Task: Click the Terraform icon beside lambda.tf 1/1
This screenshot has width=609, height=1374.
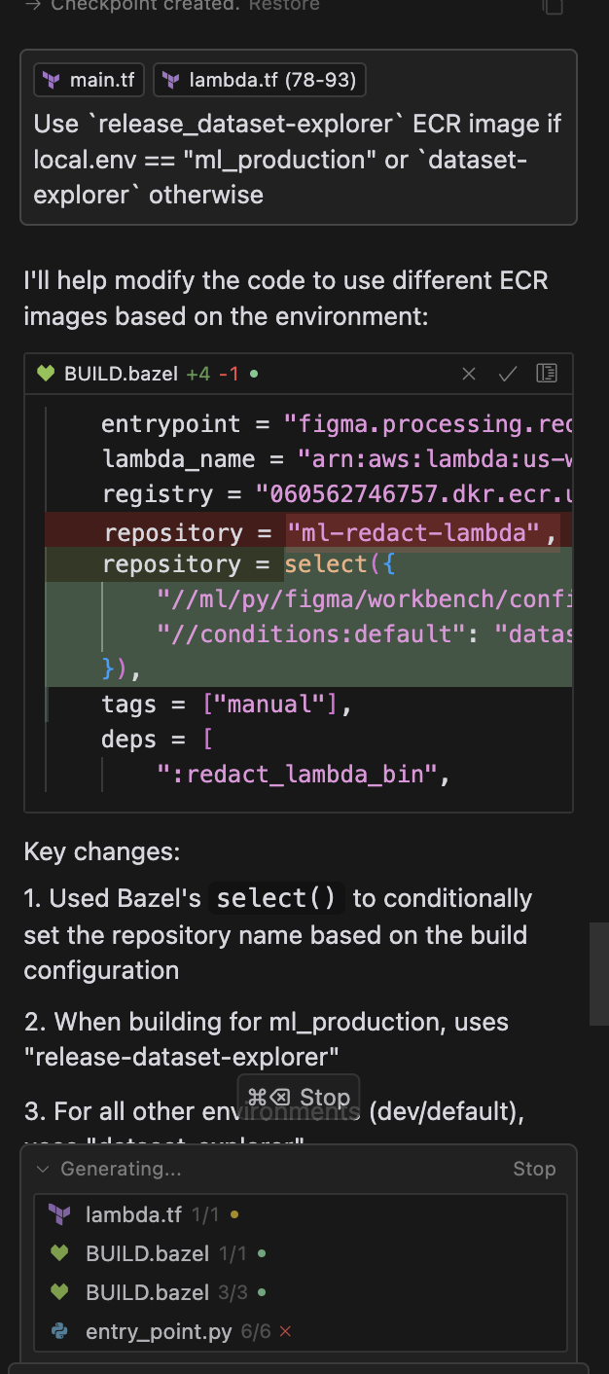Action: tap(60, 1214)
